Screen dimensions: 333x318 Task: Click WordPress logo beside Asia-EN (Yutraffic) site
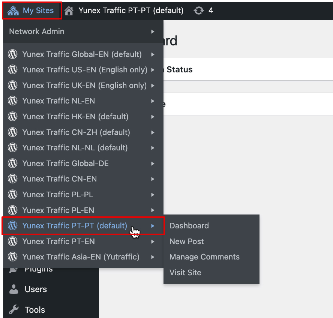point(13,257)
